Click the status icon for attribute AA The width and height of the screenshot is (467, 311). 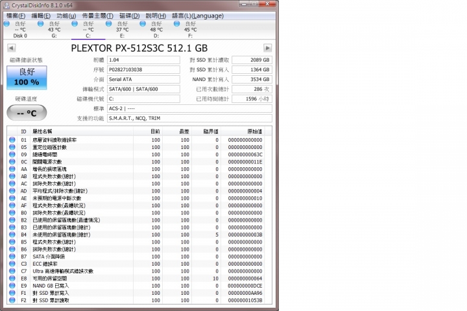12,168
